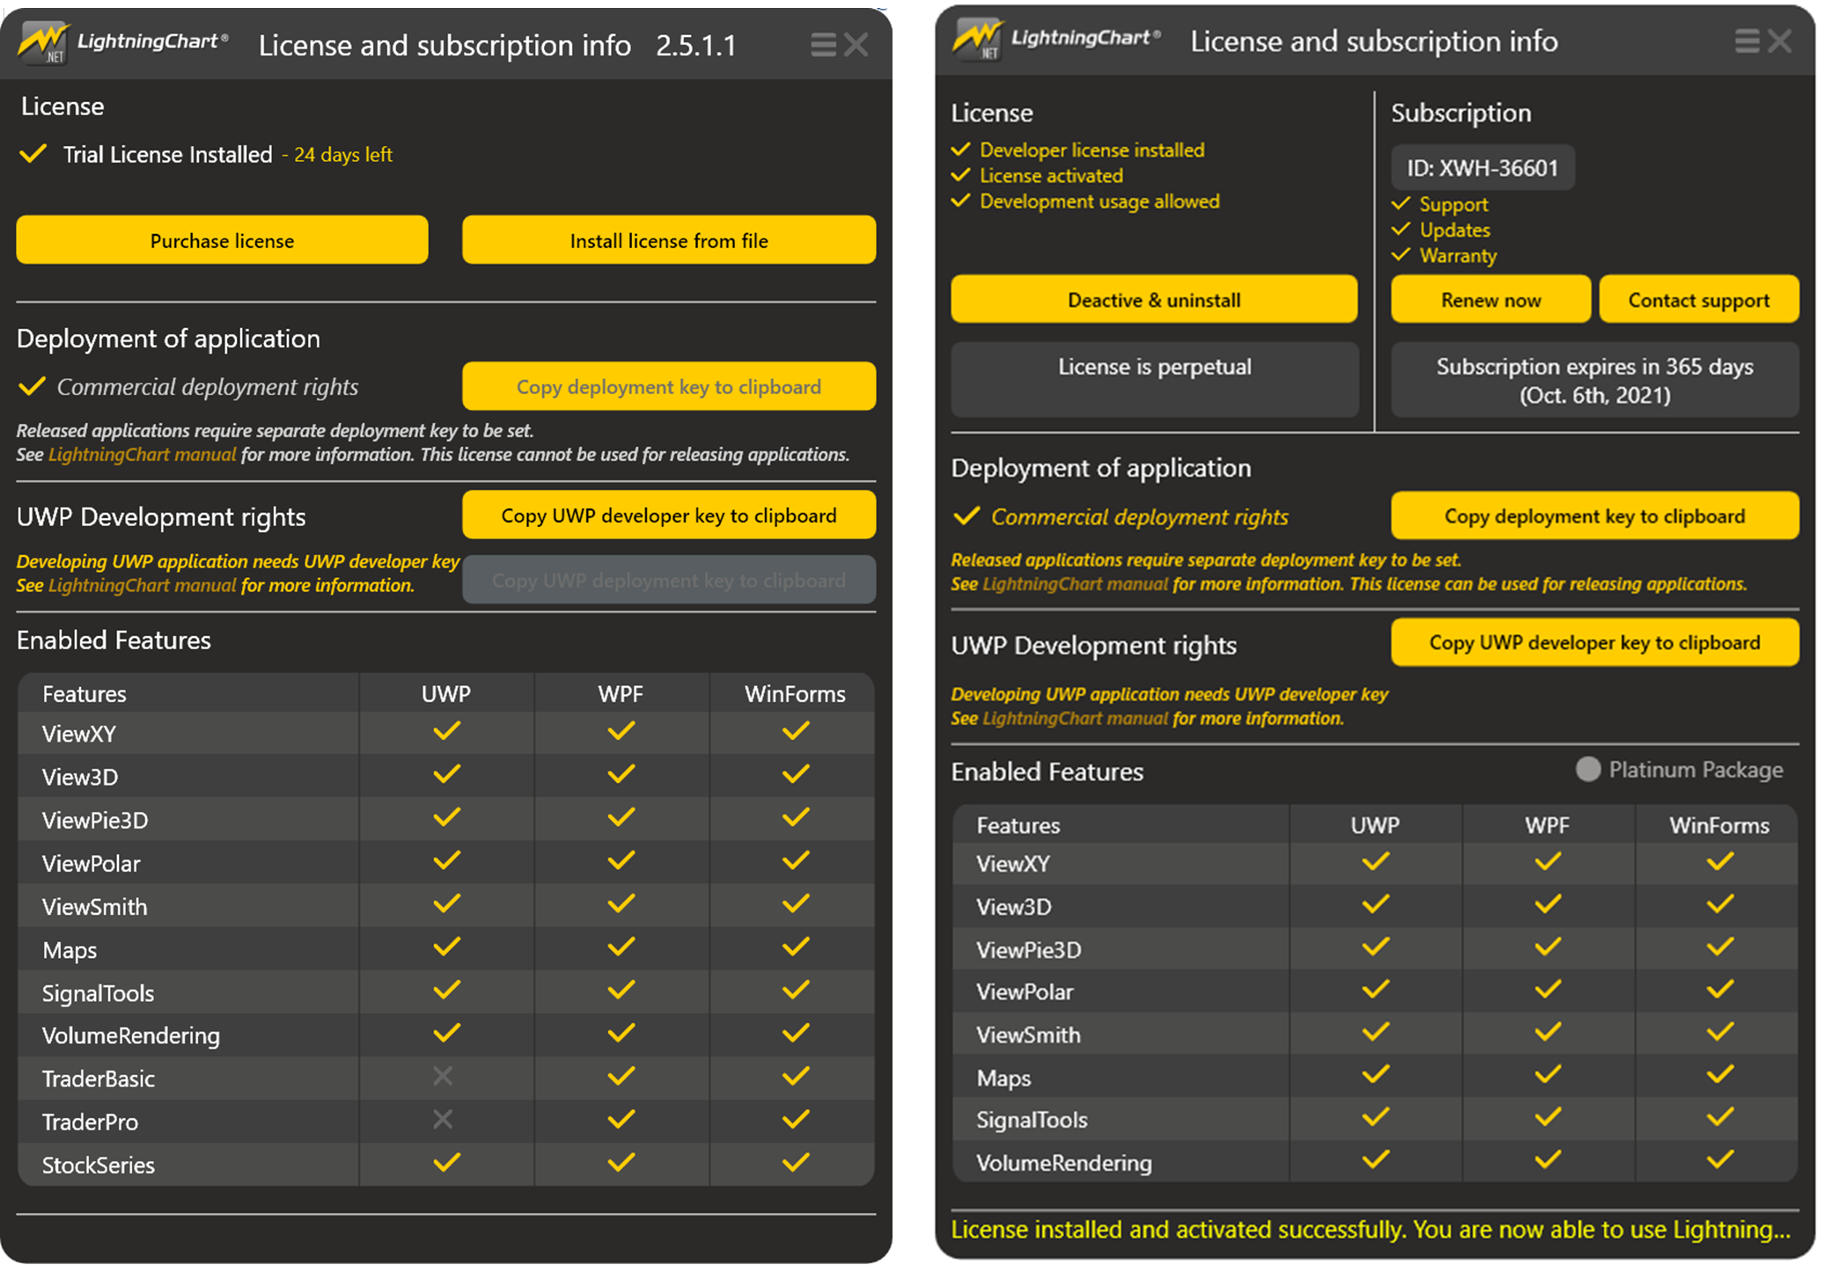1822x1265 pixels.
Task: Click Commercial deployment rights checkmark in developer window
Action: tap(966, 516)
